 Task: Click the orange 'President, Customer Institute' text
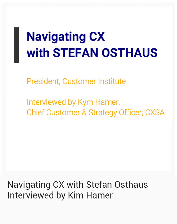[x=76, y=81]
